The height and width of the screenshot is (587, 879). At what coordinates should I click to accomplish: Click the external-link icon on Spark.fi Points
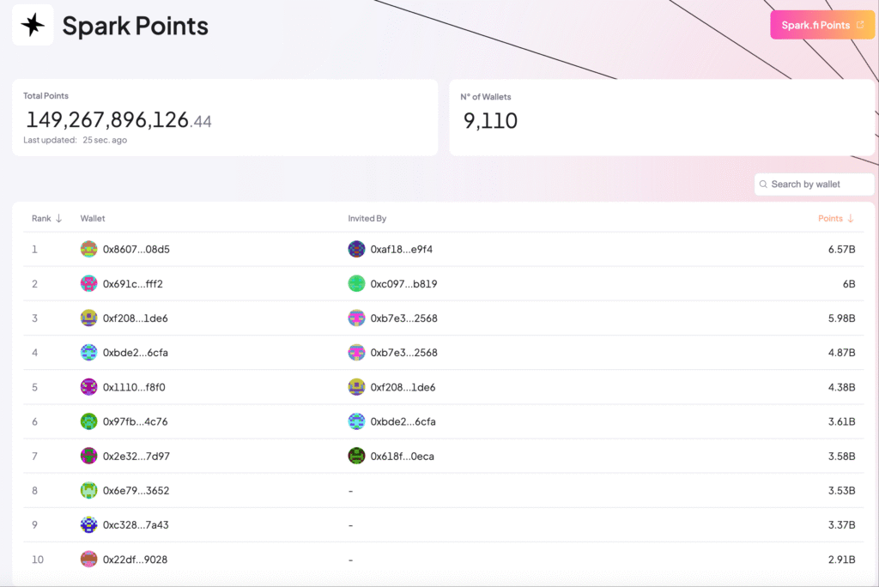tap(860, 25)
